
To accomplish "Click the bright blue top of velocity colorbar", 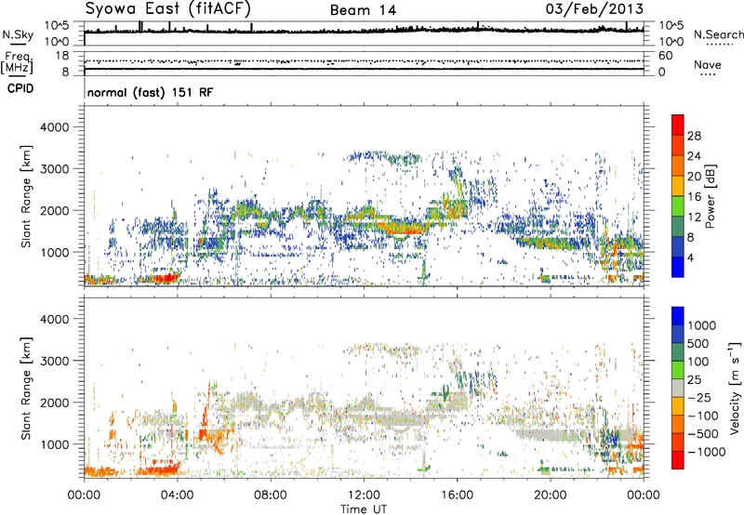I will pyautogui.click(x=678, y=316).
